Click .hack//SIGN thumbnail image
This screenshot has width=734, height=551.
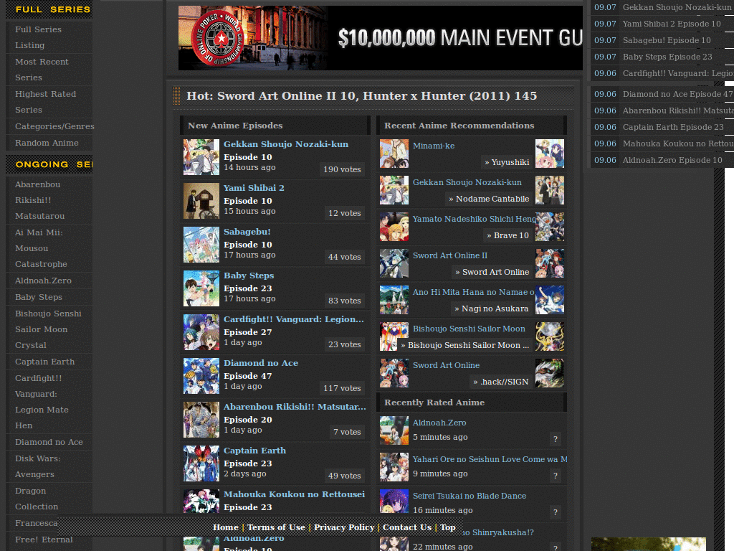coord(550,373)
